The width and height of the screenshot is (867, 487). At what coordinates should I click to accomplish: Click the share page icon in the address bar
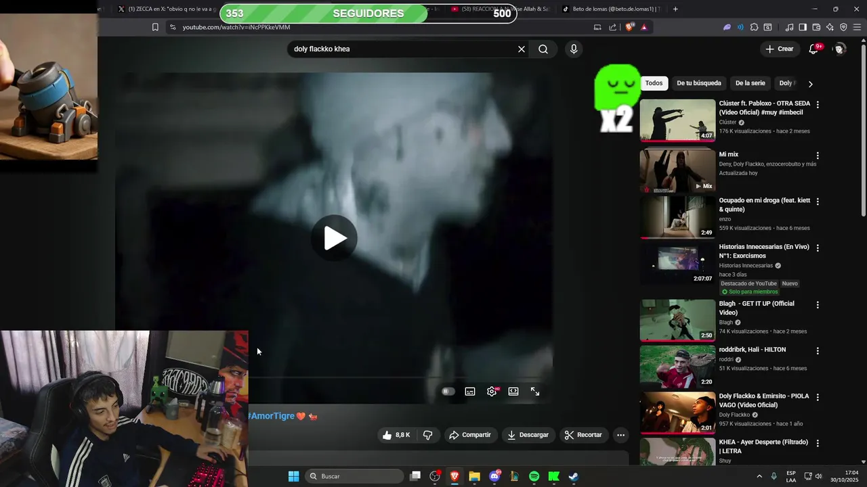(x=613, y=27)
